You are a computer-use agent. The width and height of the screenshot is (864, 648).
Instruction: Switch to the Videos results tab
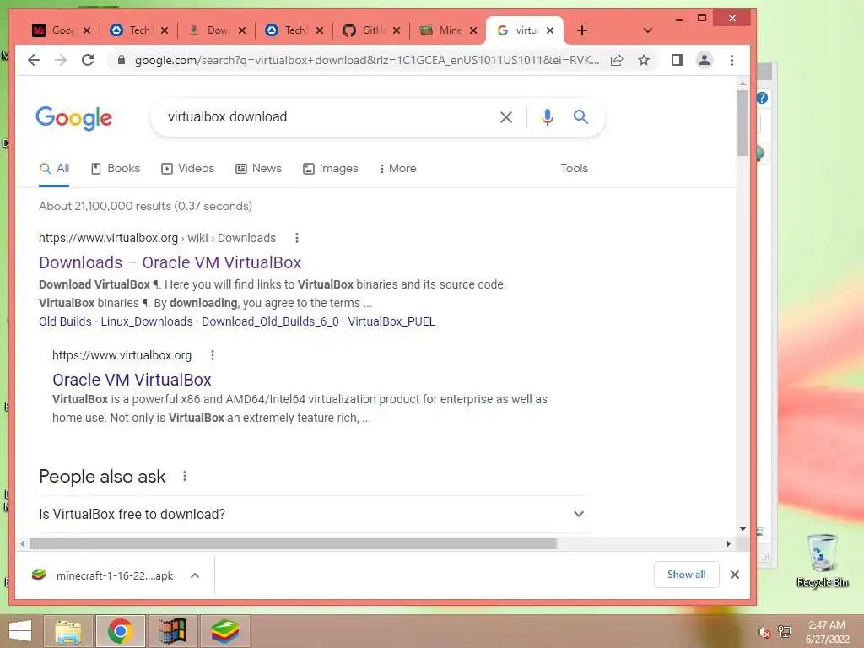(187, 169)
